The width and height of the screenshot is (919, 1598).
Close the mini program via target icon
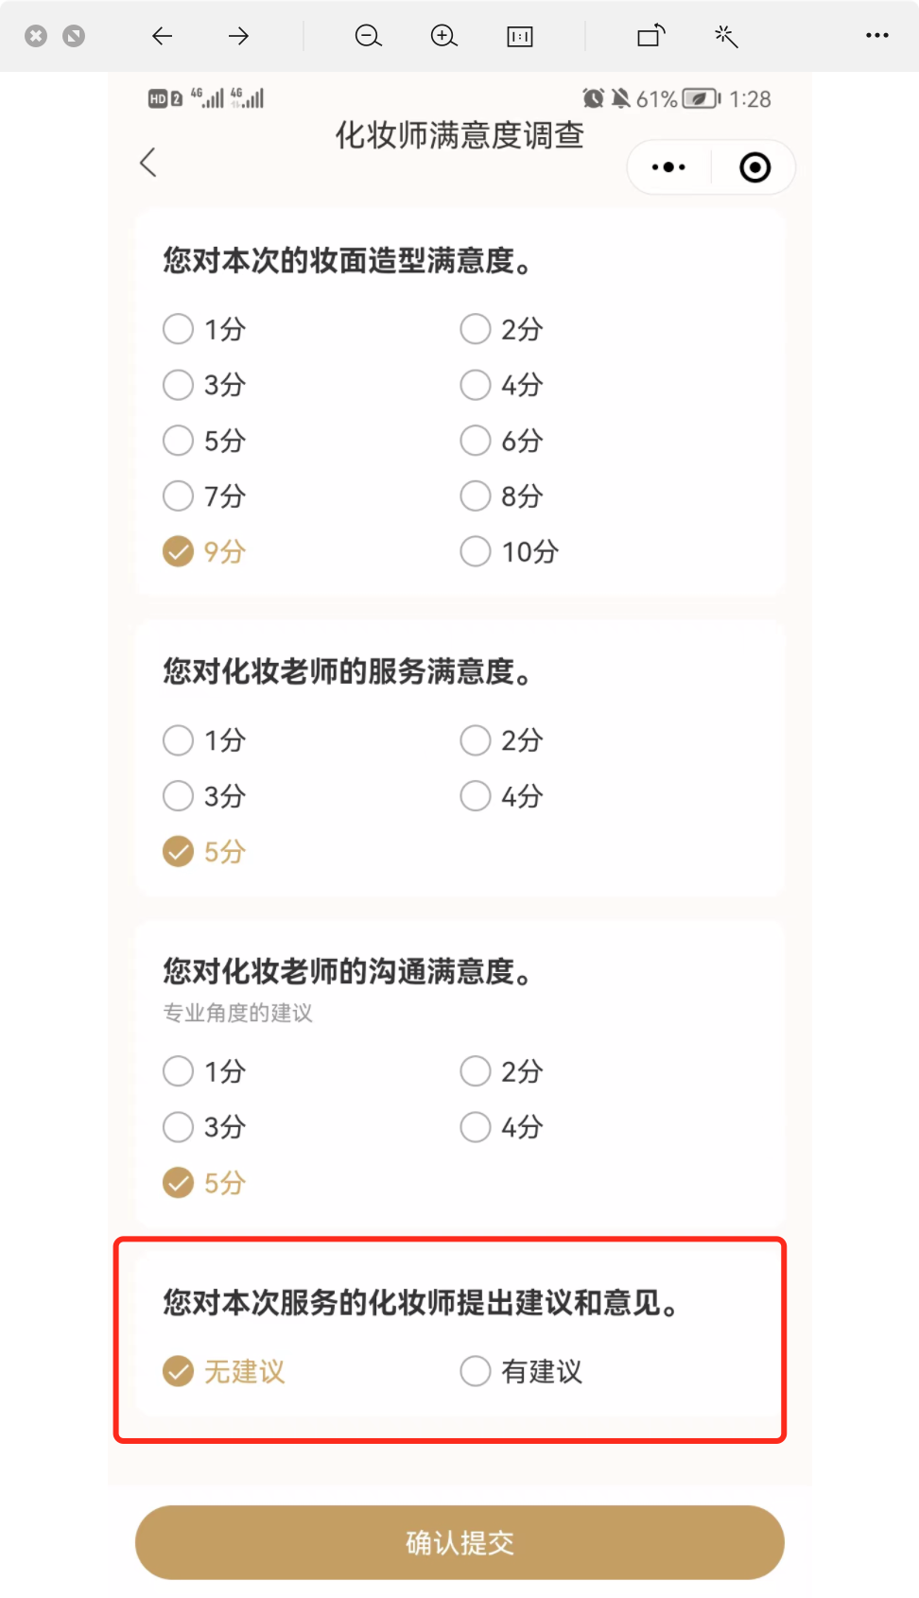pyautogui.click(x=754, y=167)
